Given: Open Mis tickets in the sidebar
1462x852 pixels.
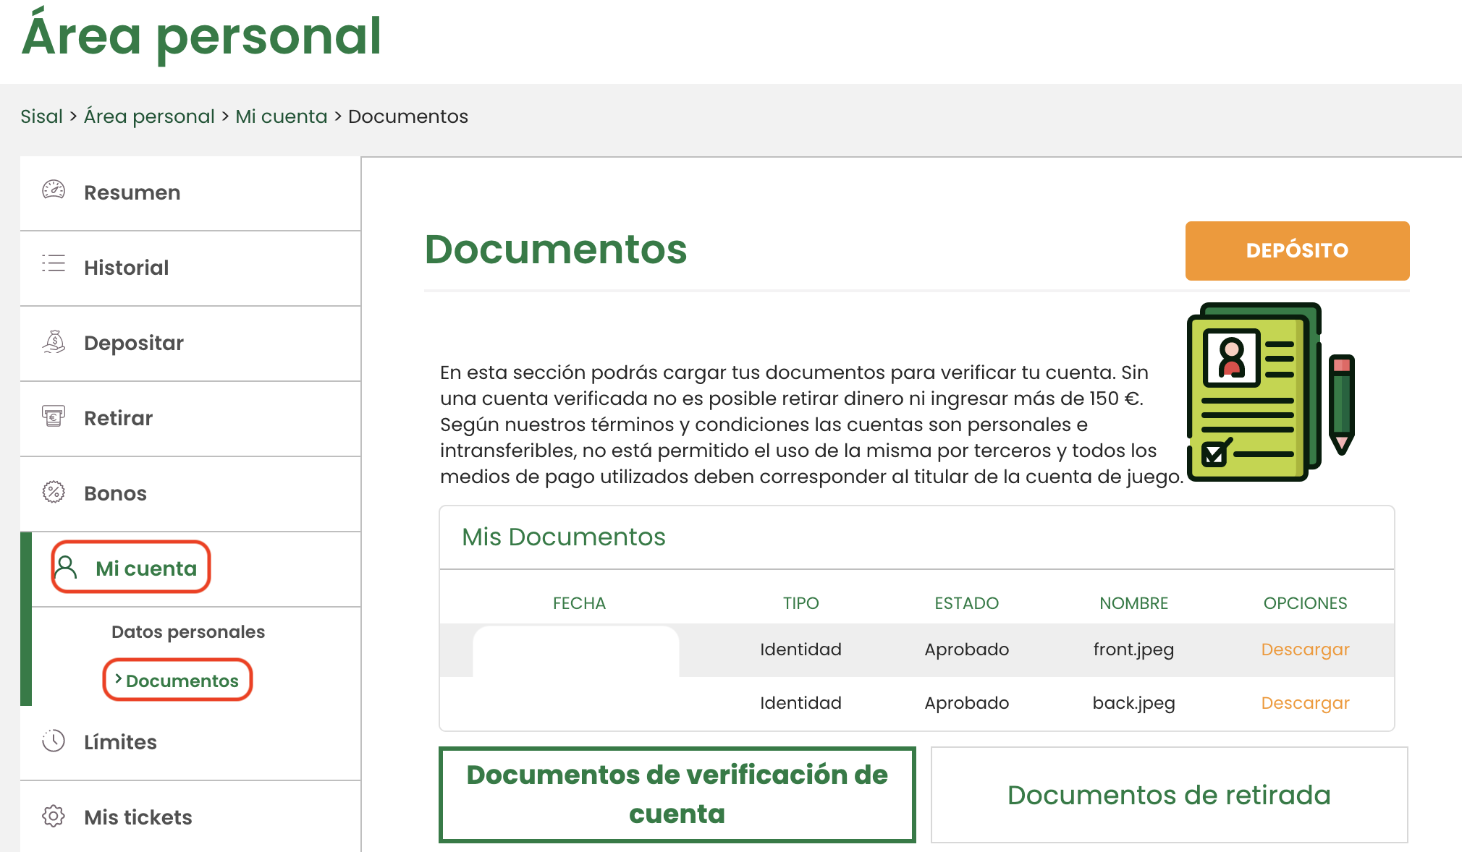Looking at the screenshot, I should (x=191, y=817).
